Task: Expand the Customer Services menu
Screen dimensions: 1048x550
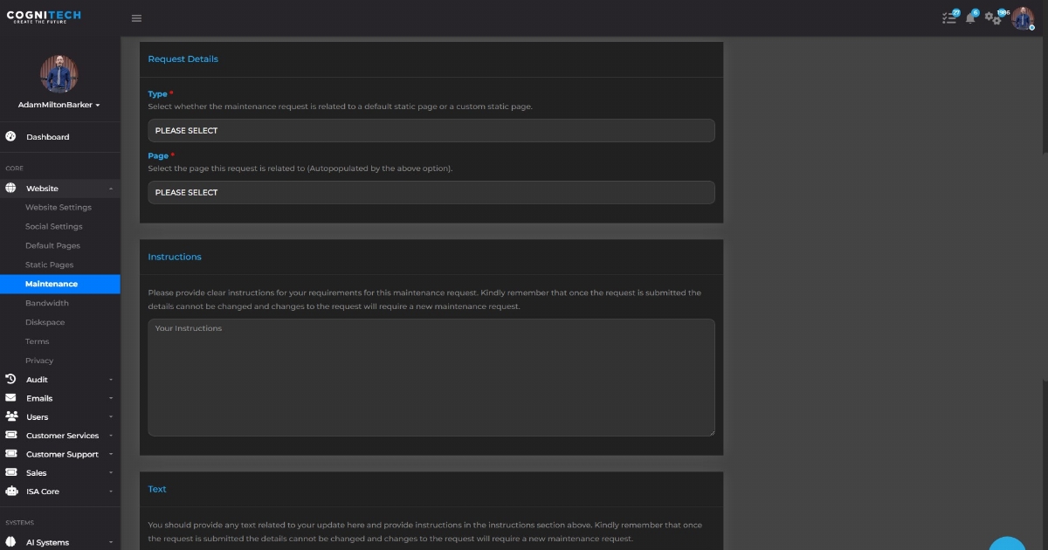Action: [61, 435]
